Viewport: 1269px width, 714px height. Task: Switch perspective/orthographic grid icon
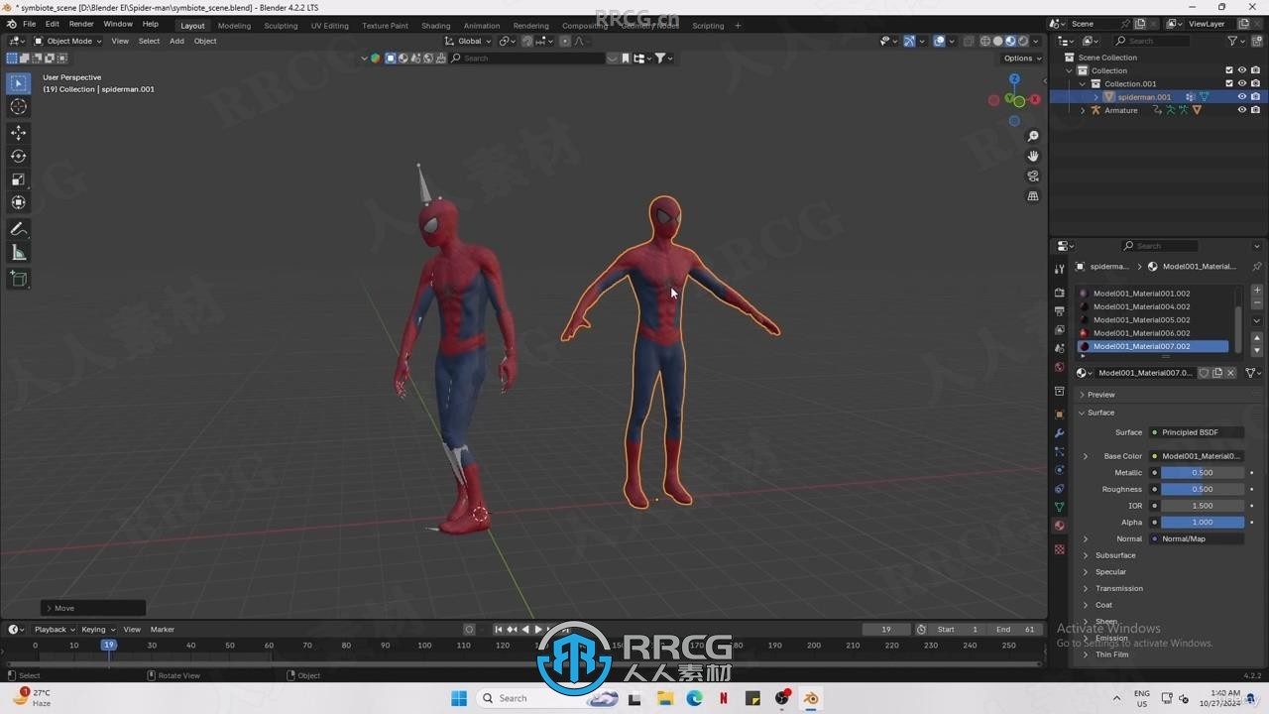click(1033, 196)
